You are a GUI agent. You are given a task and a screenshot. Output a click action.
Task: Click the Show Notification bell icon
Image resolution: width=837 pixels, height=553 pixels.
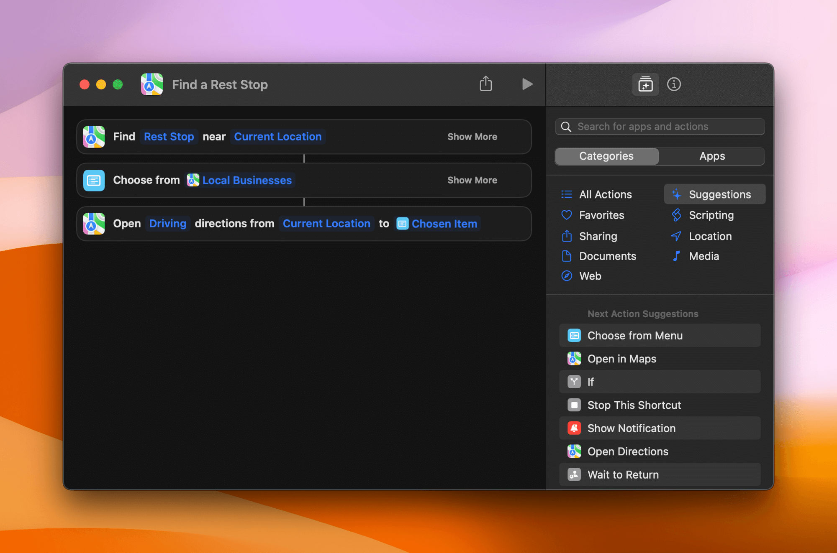pyautogui.click(x=574, y=428)
